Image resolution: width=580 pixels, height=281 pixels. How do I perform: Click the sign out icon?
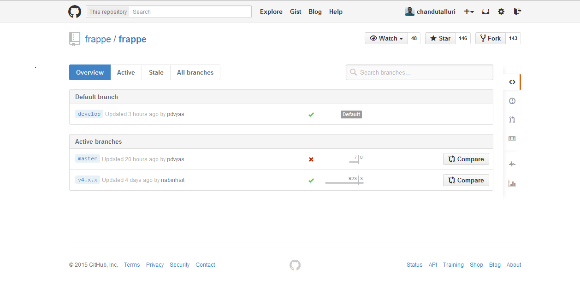coord(517,12)
